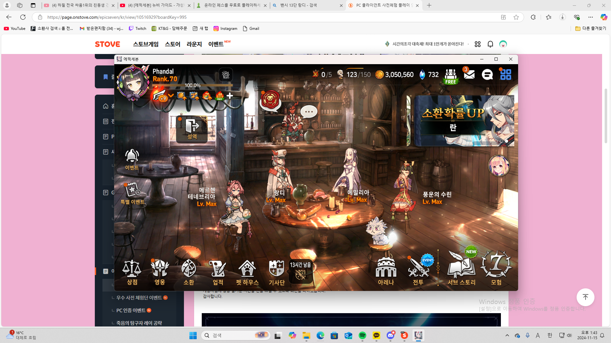This screenshot has width=611, height=343.
Task: Open KakaoTalk from the taskbar
Action: [x=376, y=335]
